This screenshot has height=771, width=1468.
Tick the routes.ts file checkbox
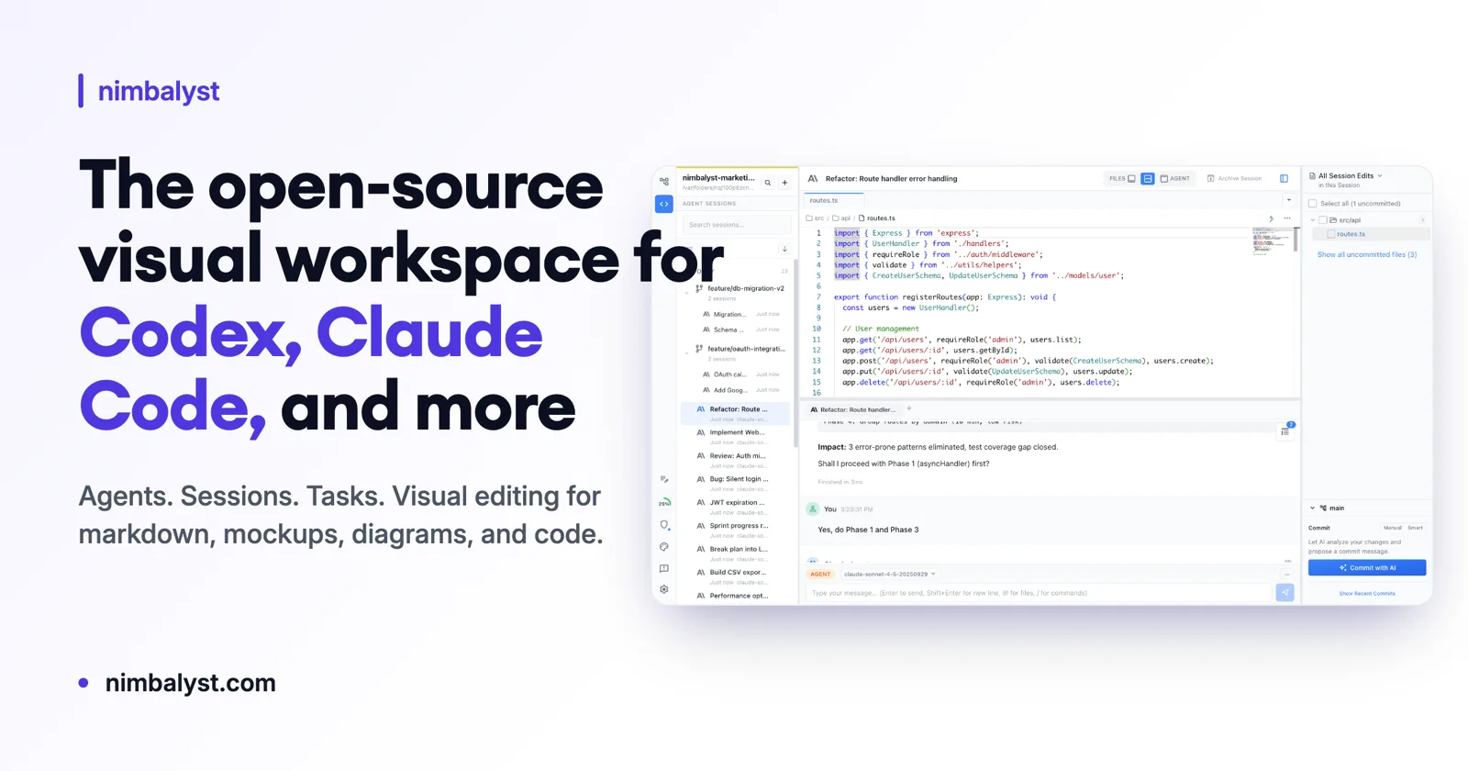coord(1331,234)
